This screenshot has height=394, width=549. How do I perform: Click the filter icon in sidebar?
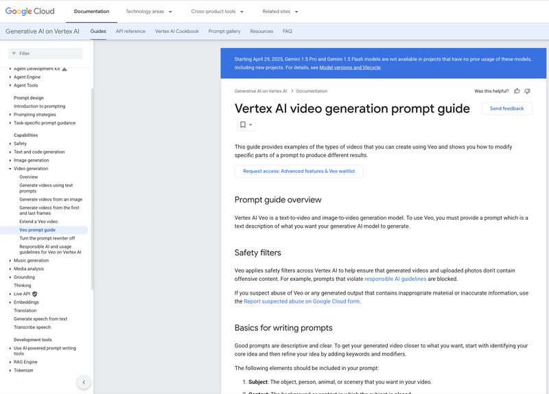pyautogui.click(x=14, y=54)
